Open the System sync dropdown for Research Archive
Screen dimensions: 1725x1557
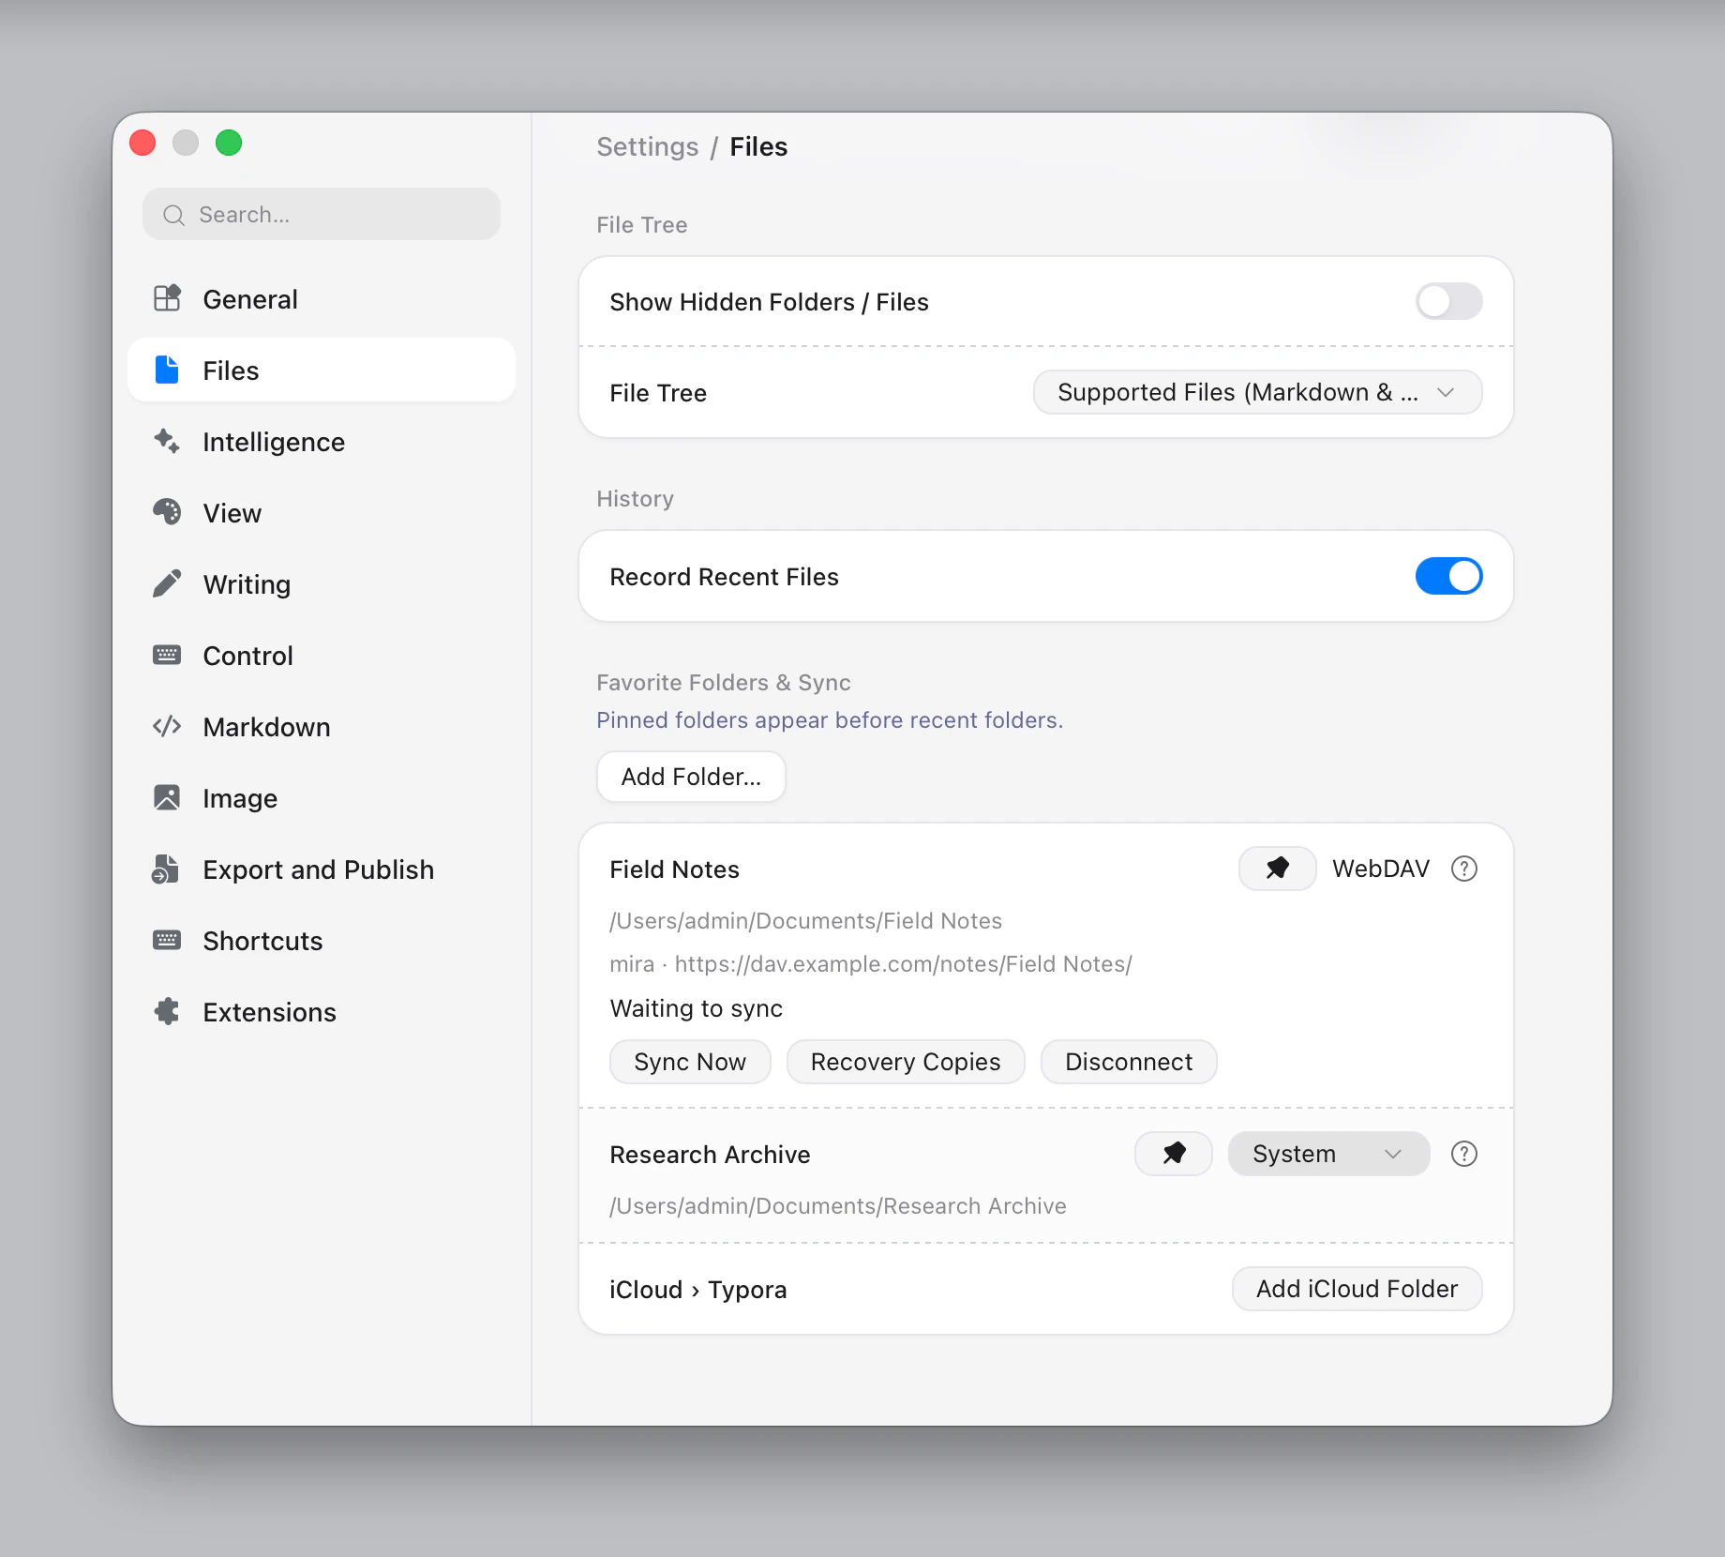(1328, 1154)
